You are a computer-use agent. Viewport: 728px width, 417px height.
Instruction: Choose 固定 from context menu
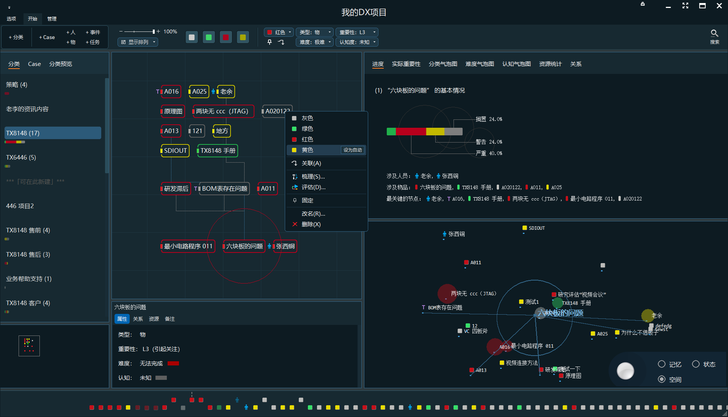(326, 201)
